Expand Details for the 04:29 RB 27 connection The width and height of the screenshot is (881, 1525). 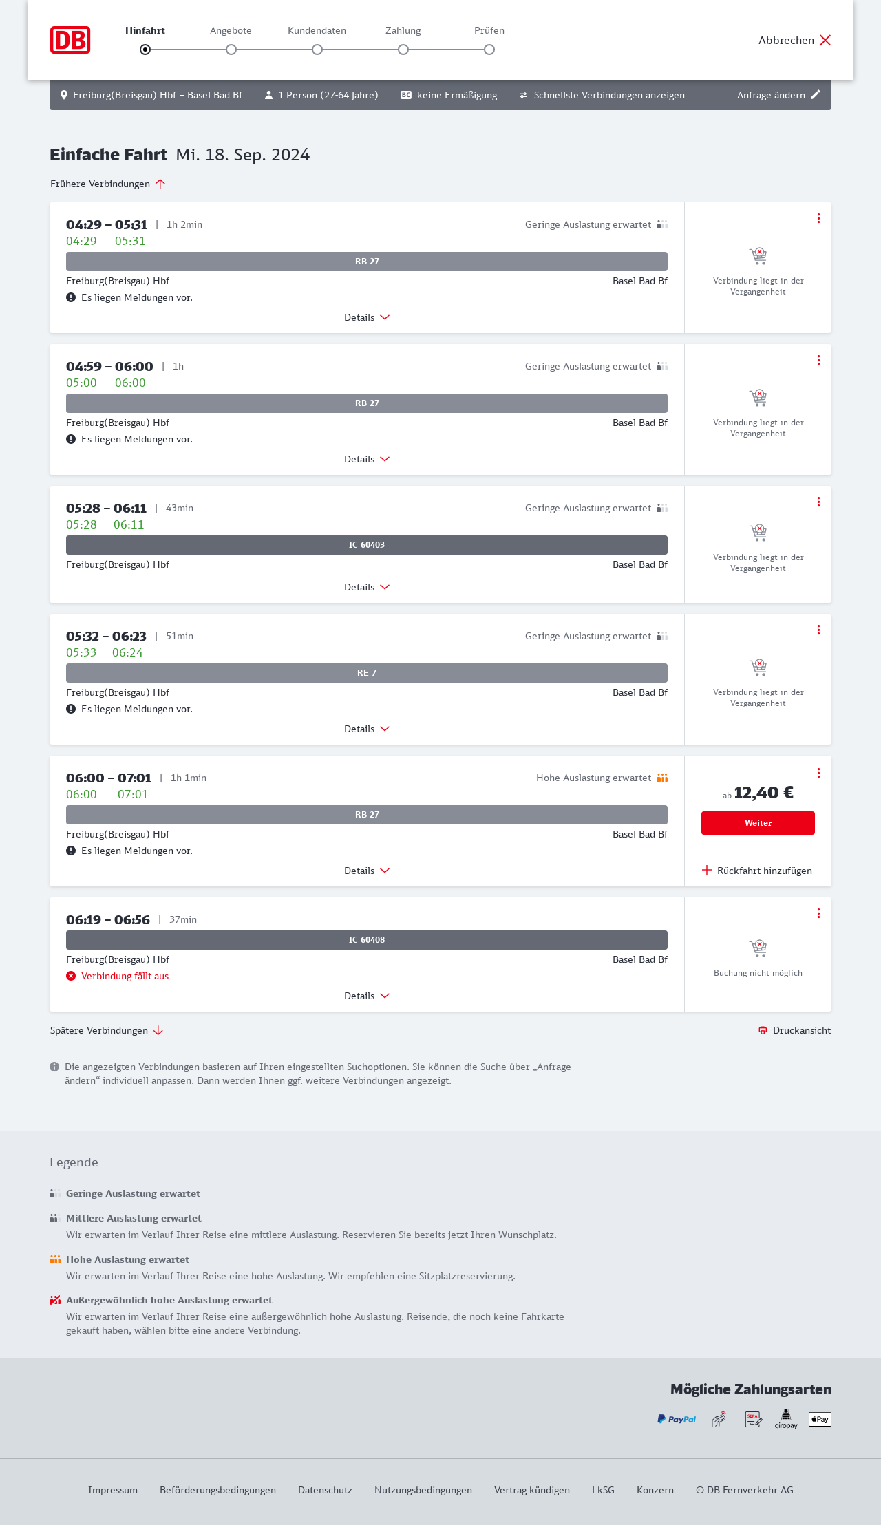coord(366,317)
